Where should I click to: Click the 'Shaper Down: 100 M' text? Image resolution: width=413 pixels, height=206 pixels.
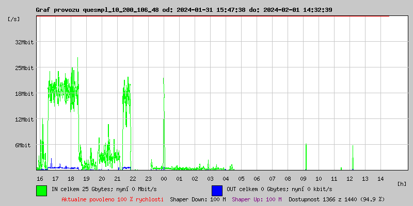[x=198, y=199]
